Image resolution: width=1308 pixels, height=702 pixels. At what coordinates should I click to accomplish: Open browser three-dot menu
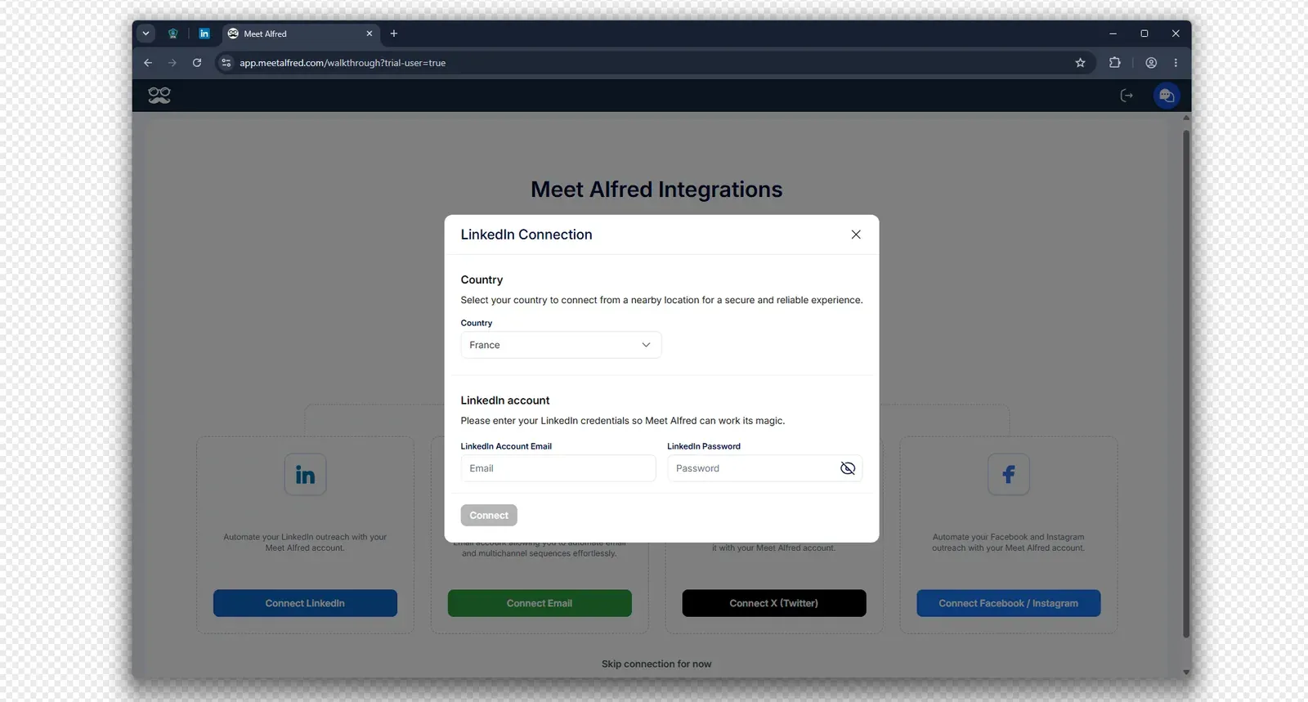coord(1176,63)
